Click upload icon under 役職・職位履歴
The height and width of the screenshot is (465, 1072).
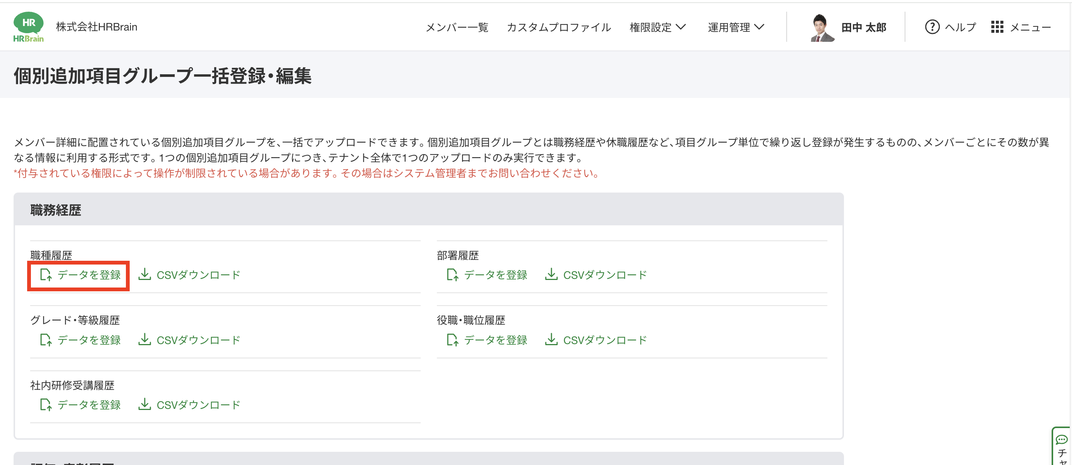(x=452, y=340)
